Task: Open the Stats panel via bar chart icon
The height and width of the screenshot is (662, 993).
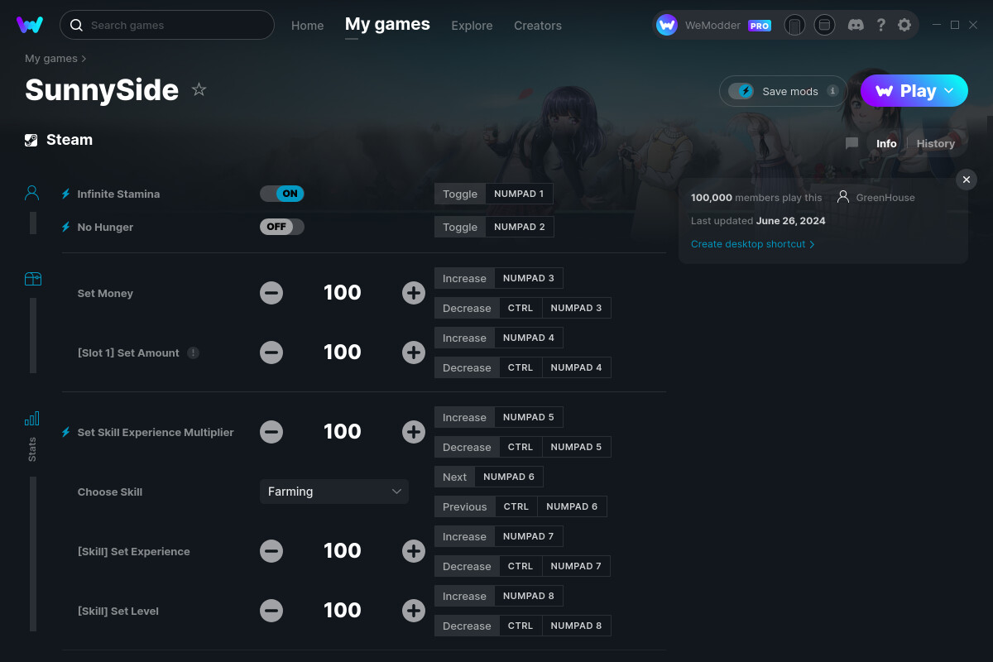Action: (x=31, y=420)
